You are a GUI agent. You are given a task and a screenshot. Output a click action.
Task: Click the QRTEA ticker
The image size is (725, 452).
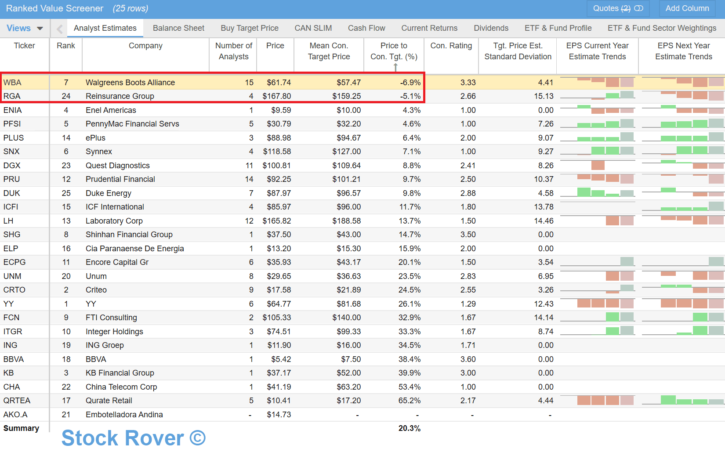[x=17, y=401]
